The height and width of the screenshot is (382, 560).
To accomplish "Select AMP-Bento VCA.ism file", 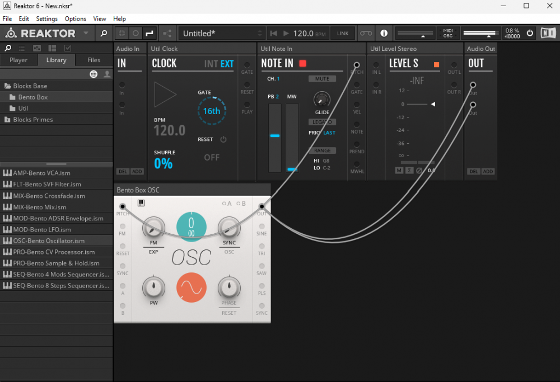I will click(56, 173).
